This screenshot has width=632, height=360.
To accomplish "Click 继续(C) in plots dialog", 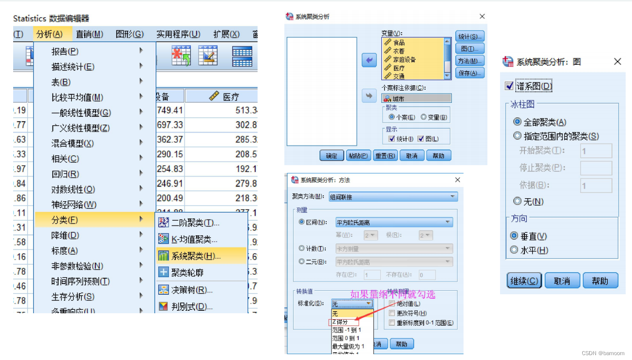I will click(524, 281).
